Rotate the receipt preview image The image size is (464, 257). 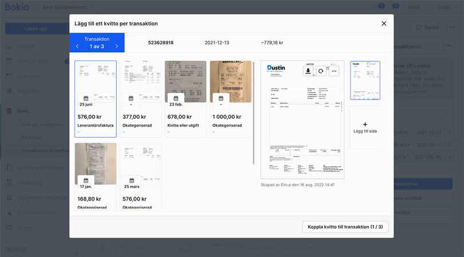(321, 71)
